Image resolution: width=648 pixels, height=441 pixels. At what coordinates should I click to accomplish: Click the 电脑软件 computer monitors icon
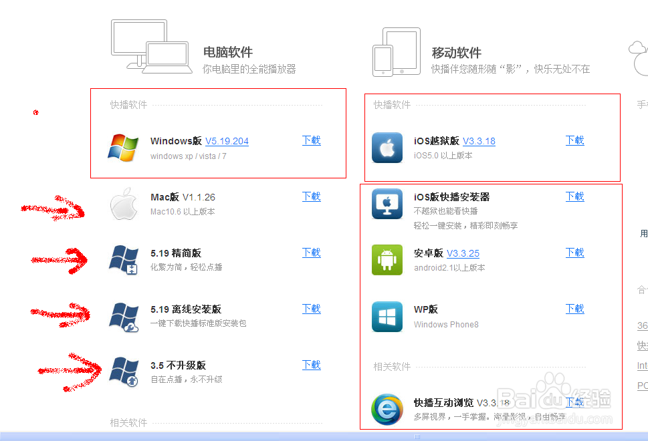click(x=152, y=47)
